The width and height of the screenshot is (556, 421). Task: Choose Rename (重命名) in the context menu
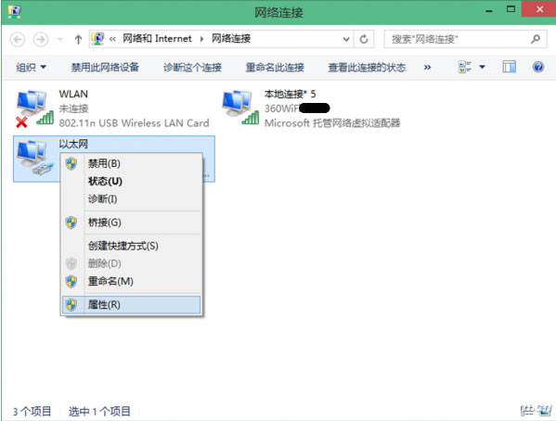click(x=131, y=281)
